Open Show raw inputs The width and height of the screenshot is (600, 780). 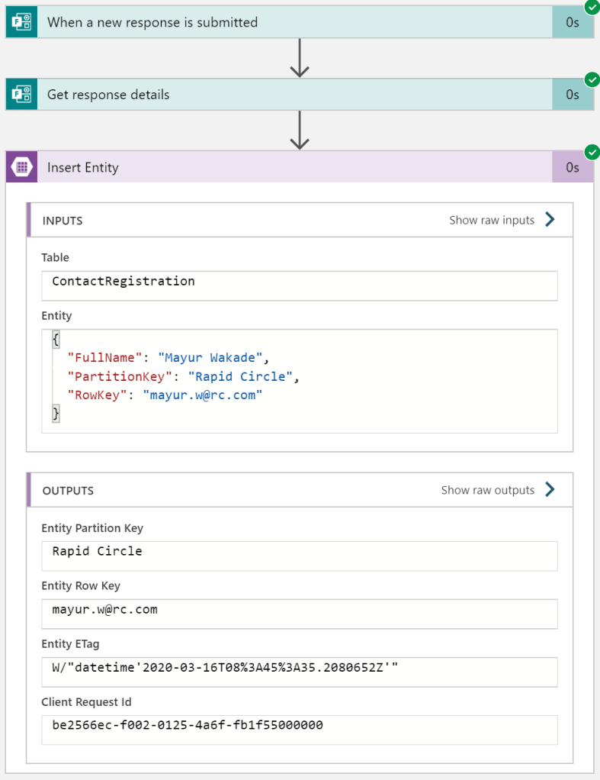click(x=502, y=220)
